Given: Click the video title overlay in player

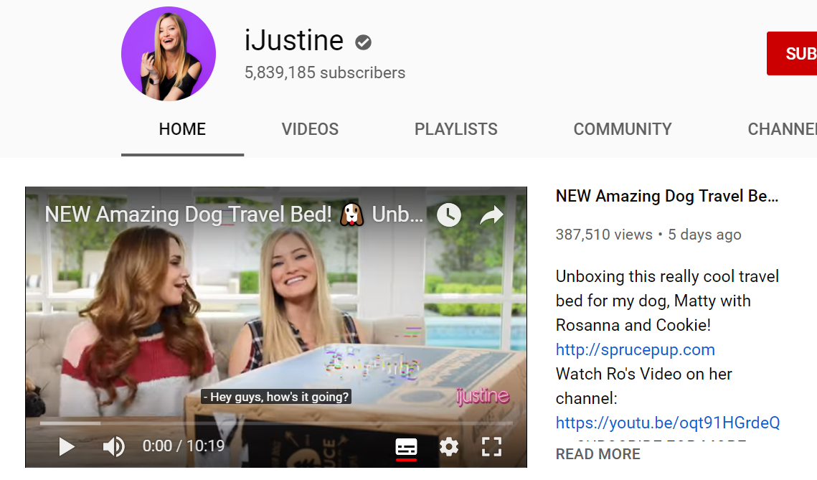Looking at the screenshot, I should (234, 215).
